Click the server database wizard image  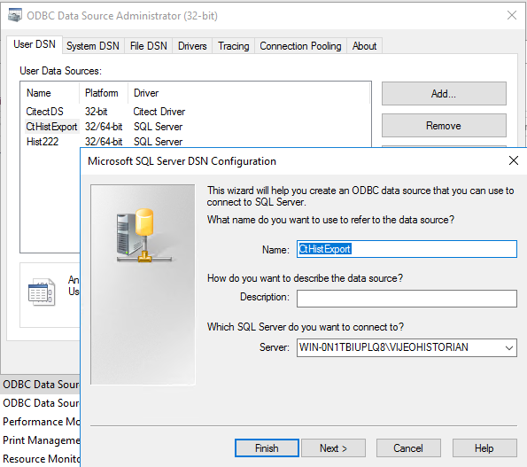coord(143,284)
